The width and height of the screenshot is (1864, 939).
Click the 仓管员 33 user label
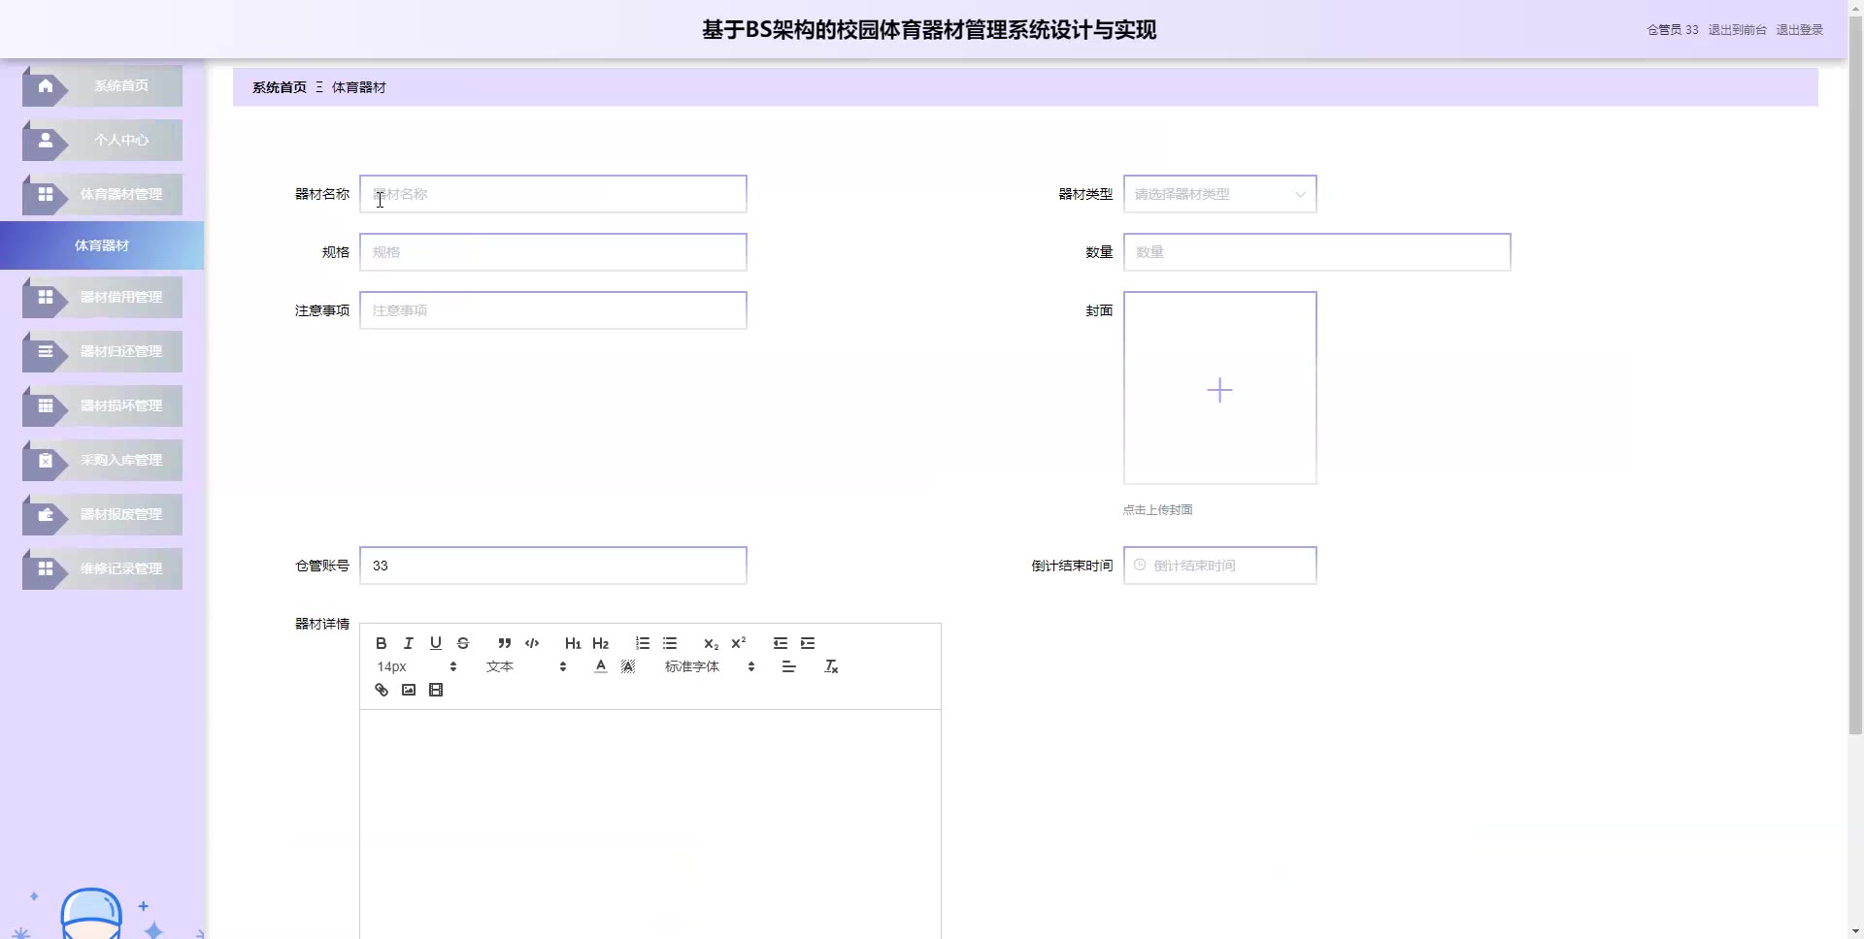coord(1673,30)
